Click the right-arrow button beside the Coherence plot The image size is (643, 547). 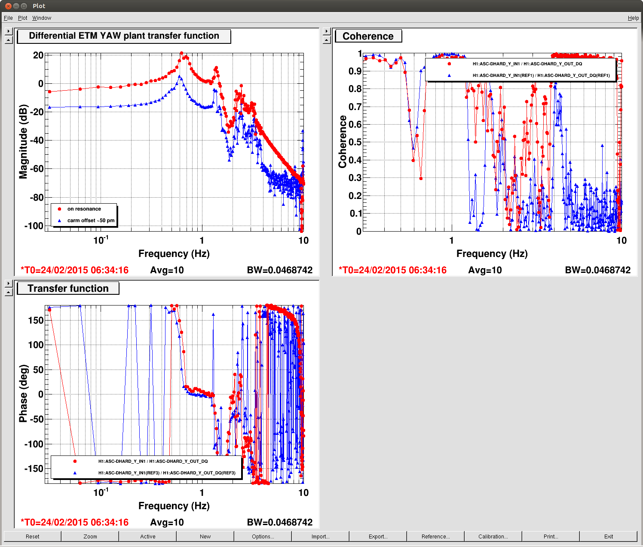[327, 31]
